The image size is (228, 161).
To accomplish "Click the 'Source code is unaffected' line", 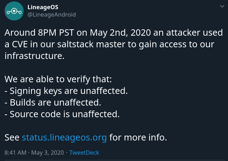I will [x=62, y=114].
